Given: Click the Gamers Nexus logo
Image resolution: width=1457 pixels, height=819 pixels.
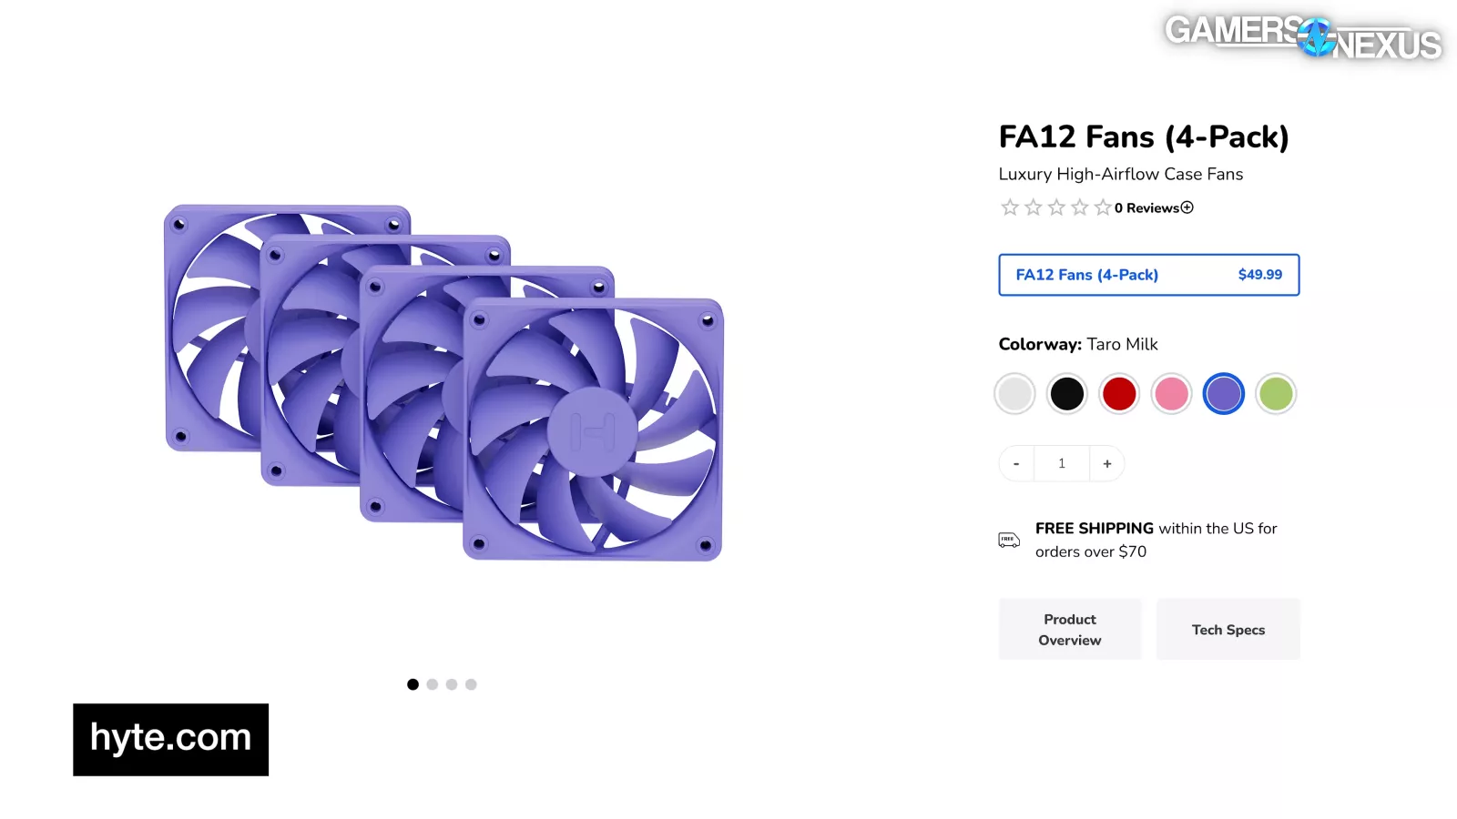Looking at the screenshot, I should 1302,38.
